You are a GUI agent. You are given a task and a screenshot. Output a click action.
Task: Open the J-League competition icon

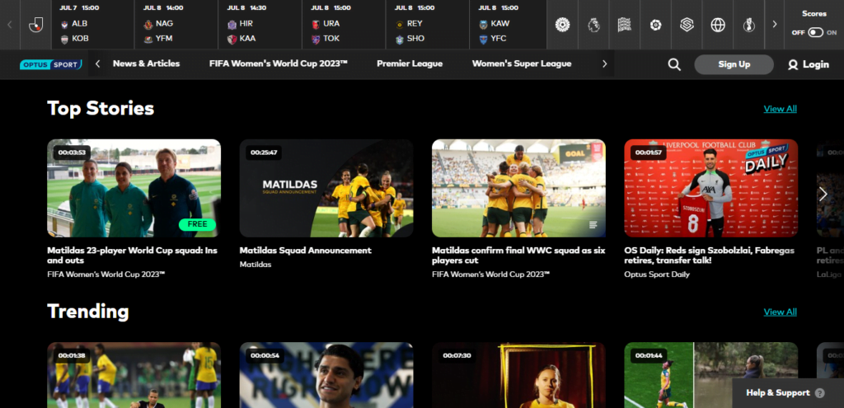coord(35,25)
